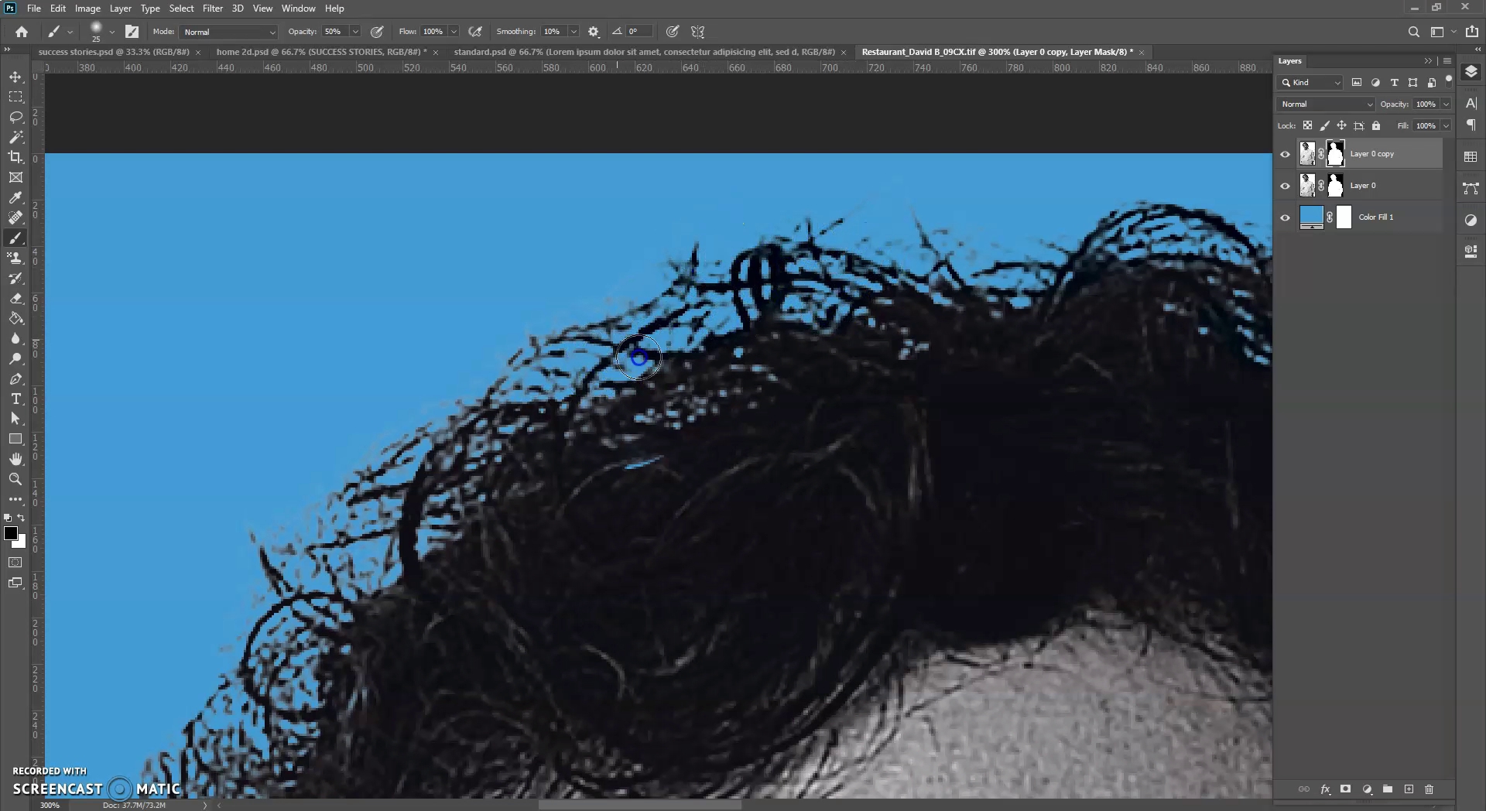
Task: Toggle visibility of Layer 0
Action: [x=1286, y=186]
